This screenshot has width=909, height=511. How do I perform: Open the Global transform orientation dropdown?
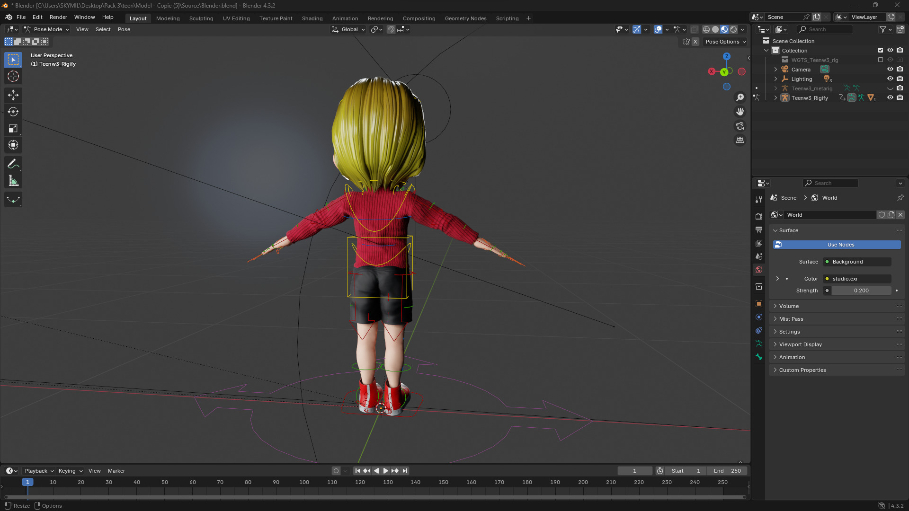pos(348,29)
